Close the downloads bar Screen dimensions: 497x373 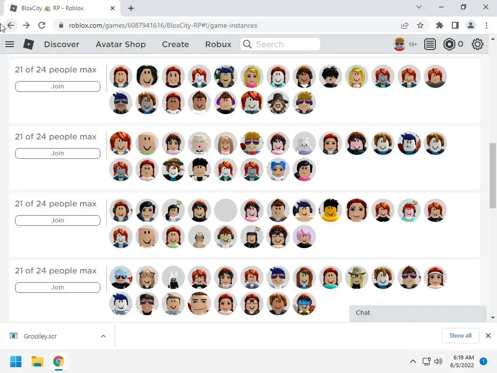point(488,336)
